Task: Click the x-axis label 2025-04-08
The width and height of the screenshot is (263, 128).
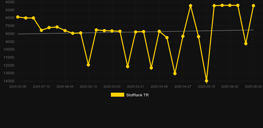Action: [159, 87]
